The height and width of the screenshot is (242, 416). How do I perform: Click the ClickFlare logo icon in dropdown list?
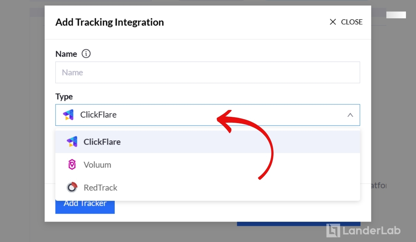click(72, 142)
